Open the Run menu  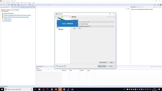26,3
